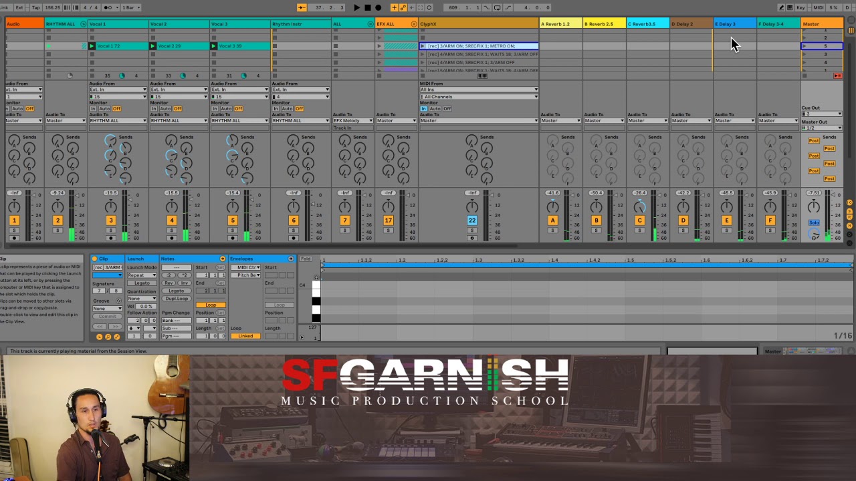Screen dimensions: 856x481
Task: Toggle Key map mode in the top bar
Action: [x=800, y=7]
